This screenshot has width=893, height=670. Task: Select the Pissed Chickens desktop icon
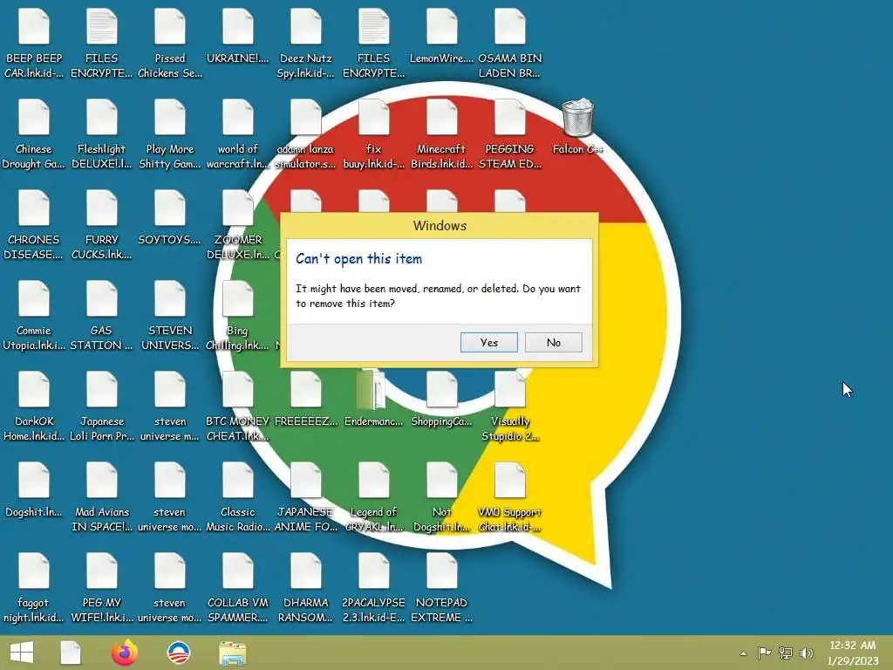[170, 44]
